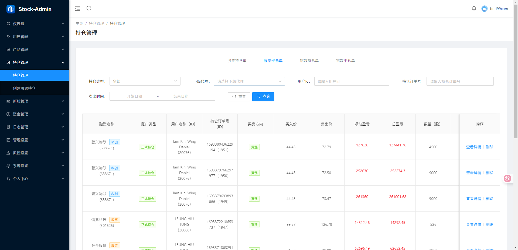Image resolution: width=518 pixels, height=250 pixels.
Task: Click the 重置 reset button
Action: (239, 96)
